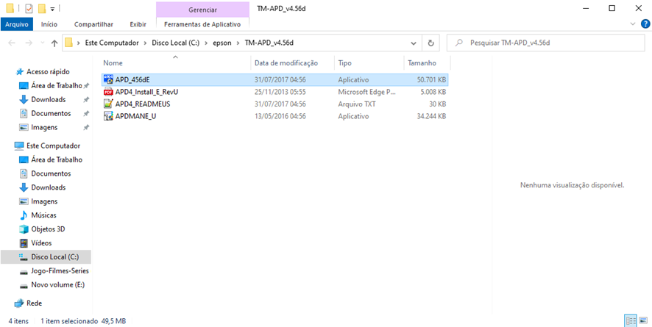
Task: Switch to large icons view in status bar
Action: point(643,320)
